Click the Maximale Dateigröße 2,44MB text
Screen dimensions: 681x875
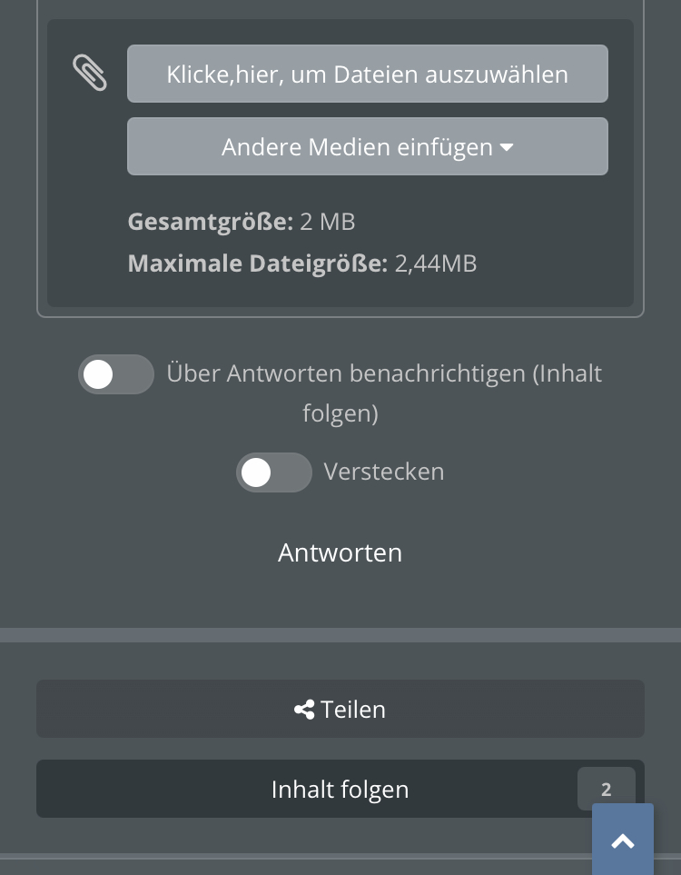coord(302,263)
